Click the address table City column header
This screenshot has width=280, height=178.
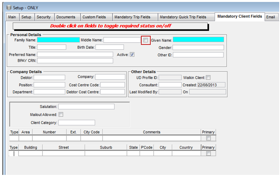pos(163,147)
